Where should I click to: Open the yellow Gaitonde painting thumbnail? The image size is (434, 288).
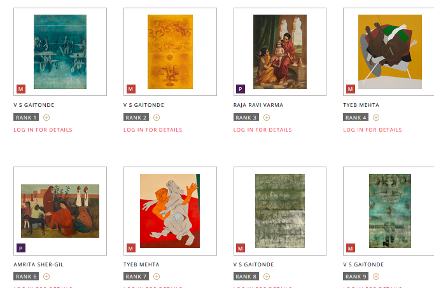170,51
